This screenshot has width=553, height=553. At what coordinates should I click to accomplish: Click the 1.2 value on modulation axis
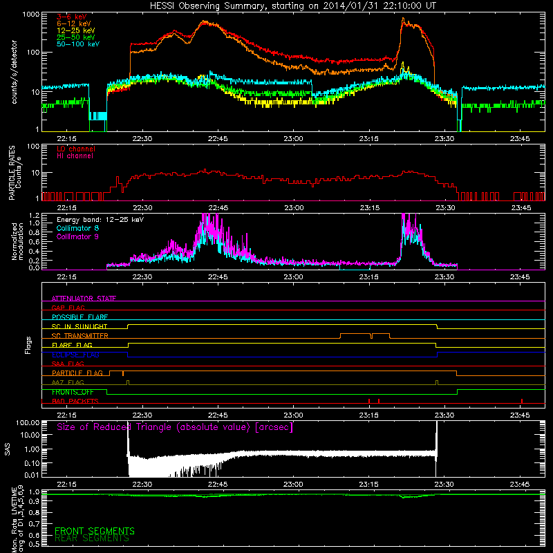click(x=35, y=216)
